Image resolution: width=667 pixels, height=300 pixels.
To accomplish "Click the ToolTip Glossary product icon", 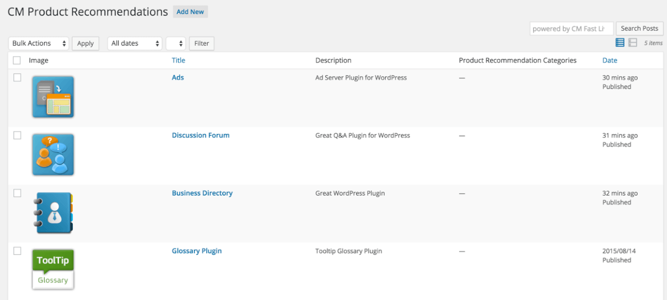I will pyautogui.click(x=53, y=269).
